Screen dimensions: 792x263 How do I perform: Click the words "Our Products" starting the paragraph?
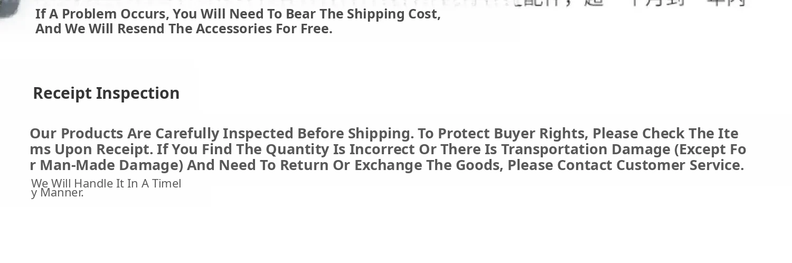click(x=77, y=133)
